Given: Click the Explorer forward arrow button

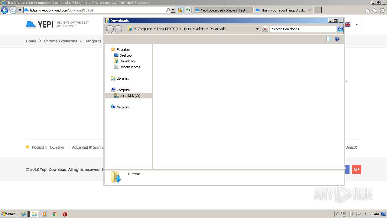Looking at the screenshot, I should coord(118,29).
